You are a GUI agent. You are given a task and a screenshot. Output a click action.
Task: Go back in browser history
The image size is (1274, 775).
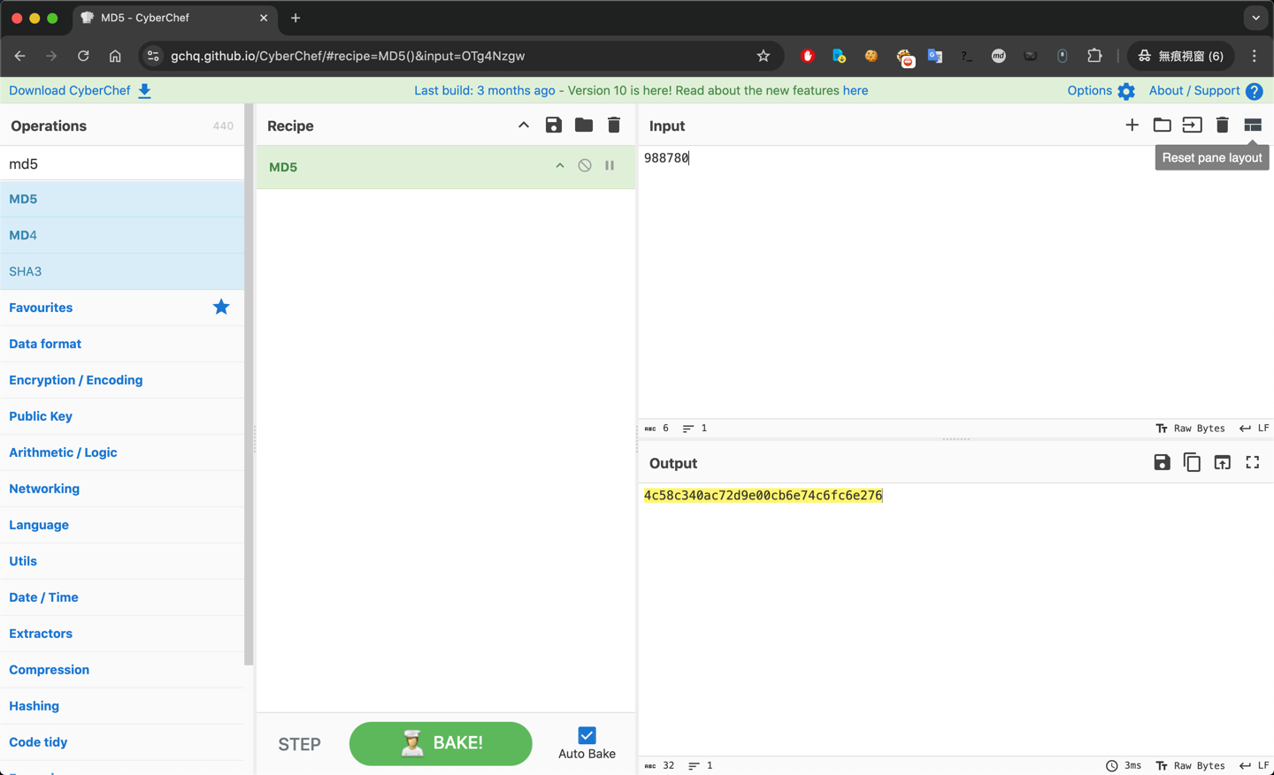click(19, 56)
